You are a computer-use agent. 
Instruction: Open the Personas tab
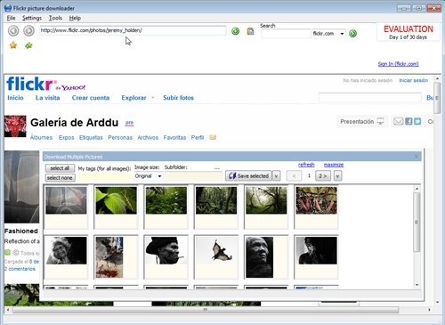[120, 137]
